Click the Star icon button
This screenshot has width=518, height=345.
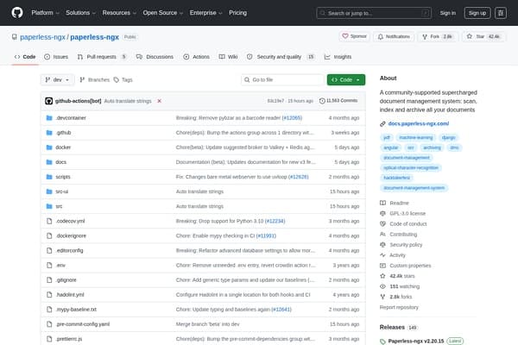[x=469, y=36]
